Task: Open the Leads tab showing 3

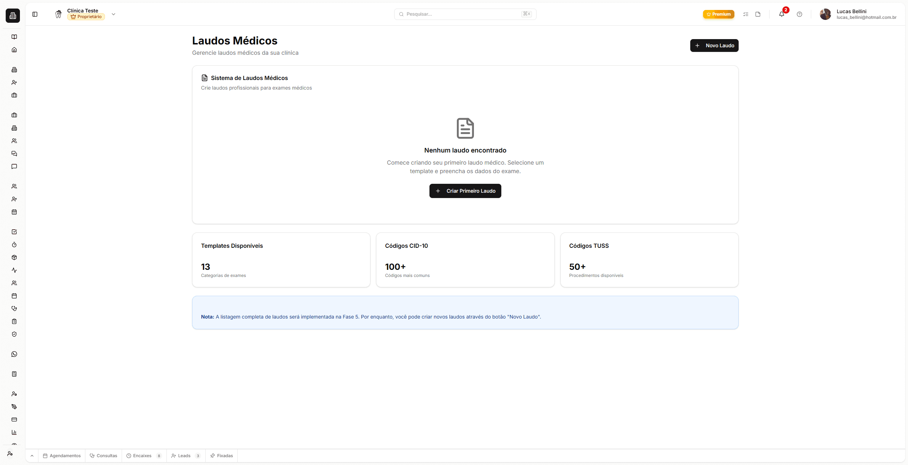Action: [185, 455]
